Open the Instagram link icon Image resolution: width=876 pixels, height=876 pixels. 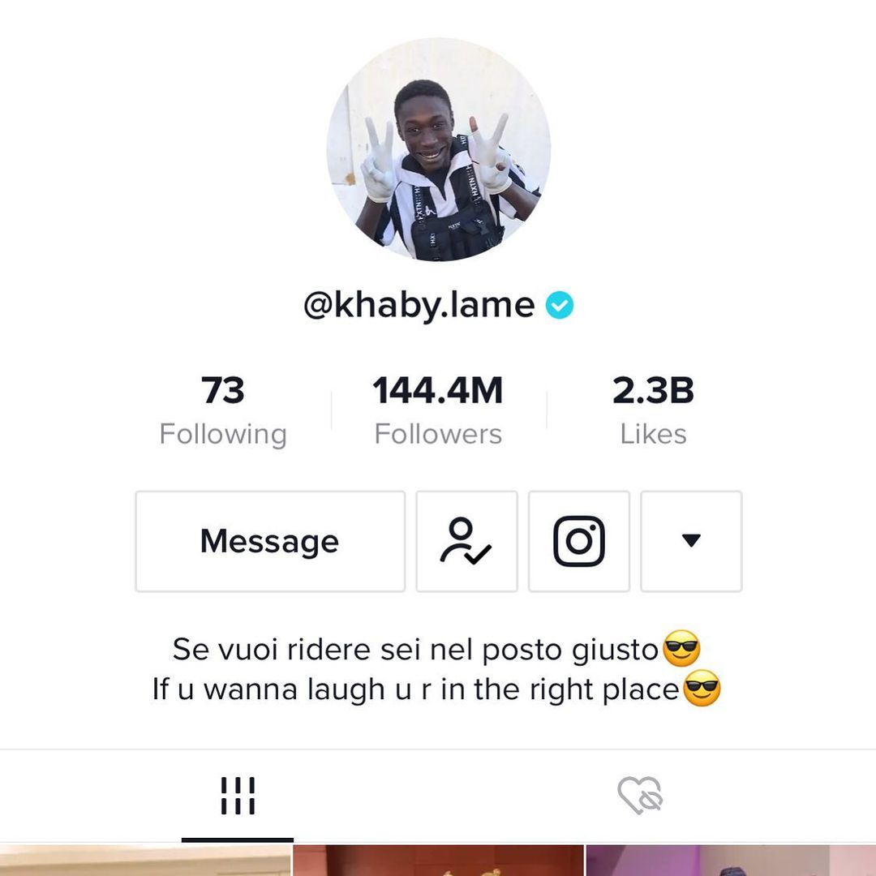point(579,541)
